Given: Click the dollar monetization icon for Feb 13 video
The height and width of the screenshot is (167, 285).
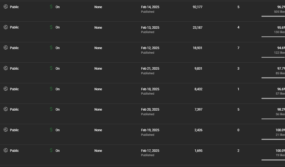Looking at the screenshot, I should coord(51,27).
